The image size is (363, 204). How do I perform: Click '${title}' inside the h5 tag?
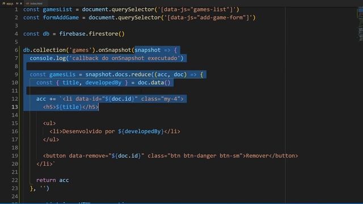click(x=69, y=107)
